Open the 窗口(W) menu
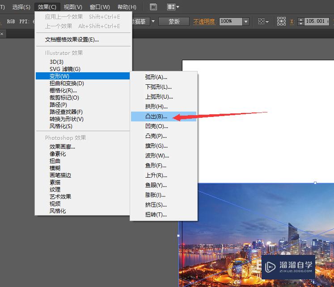334x287 pixels. coord(100,7)
